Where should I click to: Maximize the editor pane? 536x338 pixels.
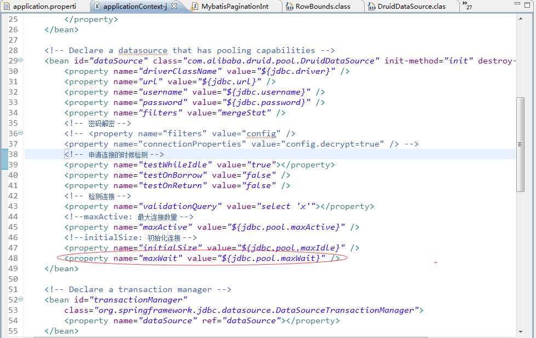(526, 5)
